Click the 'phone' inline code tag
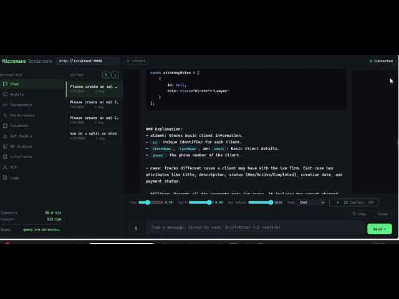 point(158,155)
